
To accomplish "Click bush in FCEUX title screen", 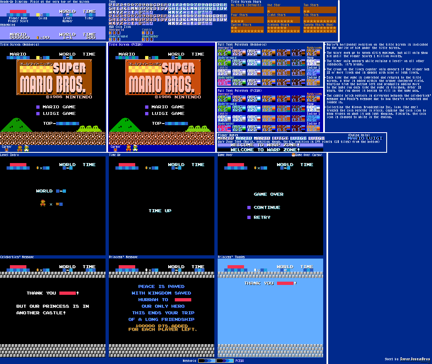I will [x=198, y=128].
